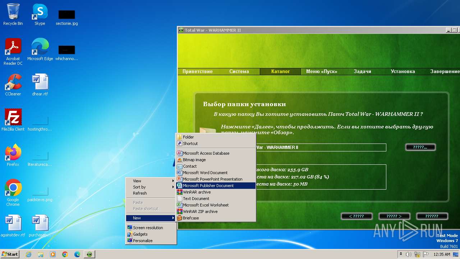Click the Action Center flag icon
The width and height of the screenshot is (460, 259).
coord(426,254)
